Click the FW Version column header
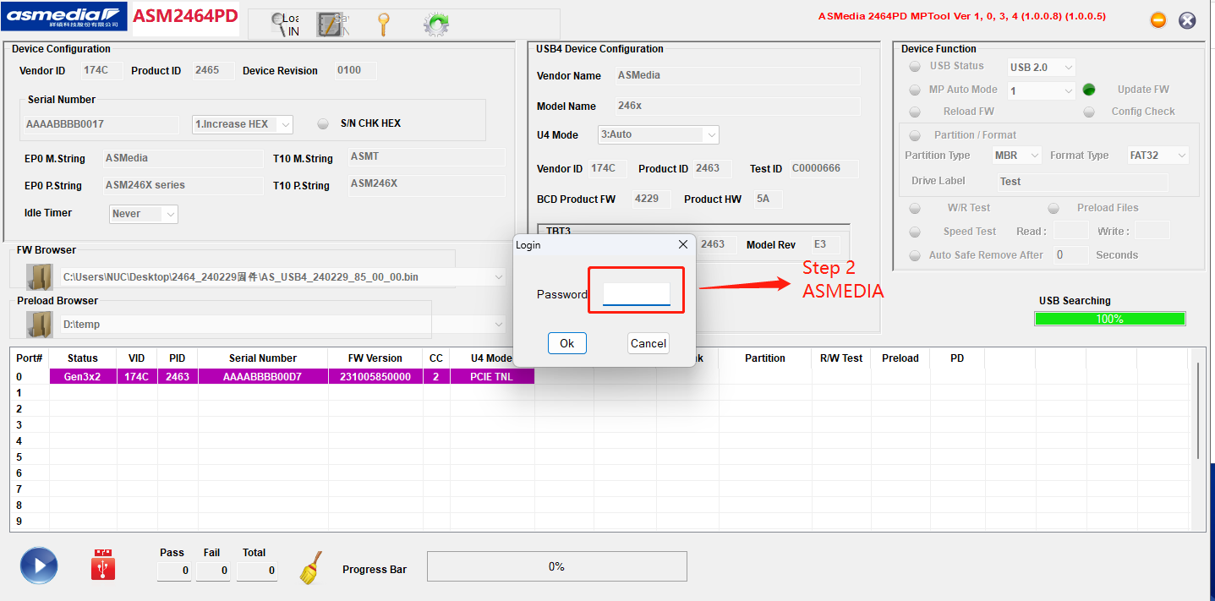1215x601 pixels. [x=375, y=358]
